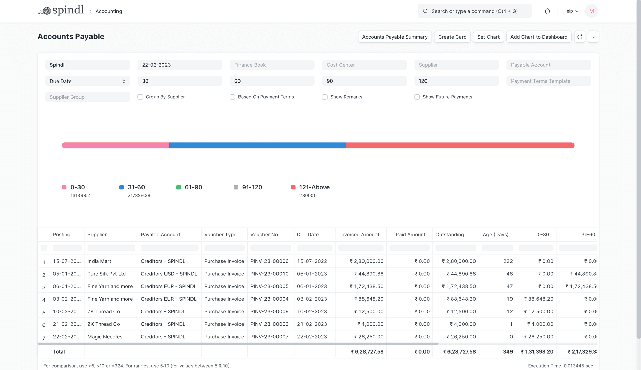Click the search magnifier in the command bar
This screenshot has height=370, width=641.
click(x=425, y=11)
